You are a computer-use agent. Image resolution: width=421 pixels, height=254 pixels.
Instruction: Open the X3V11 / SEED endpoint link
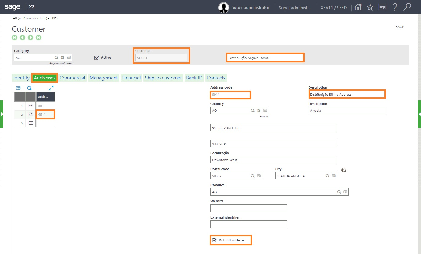pyautogui.click(x=334, y=8)
